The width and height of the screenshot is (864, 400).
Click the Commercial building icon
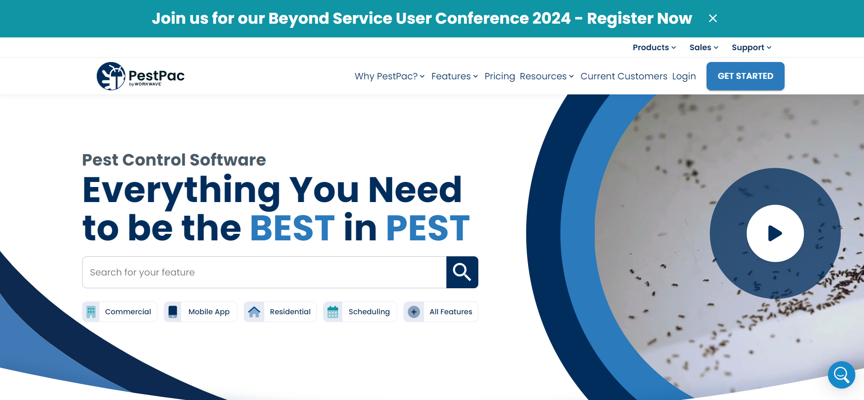[x=91, y=312]
